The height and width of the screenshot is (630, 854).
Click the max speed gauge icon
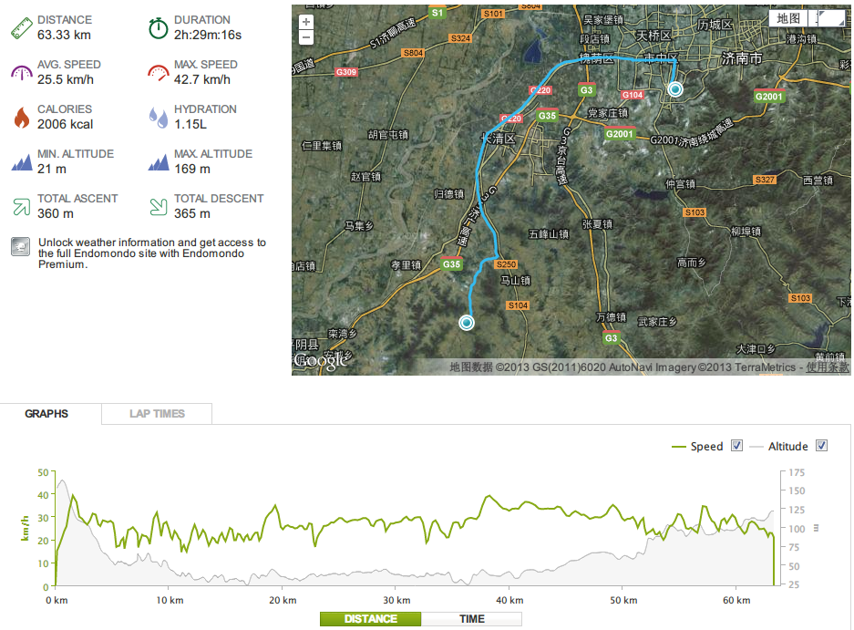(x=159, y=72)
